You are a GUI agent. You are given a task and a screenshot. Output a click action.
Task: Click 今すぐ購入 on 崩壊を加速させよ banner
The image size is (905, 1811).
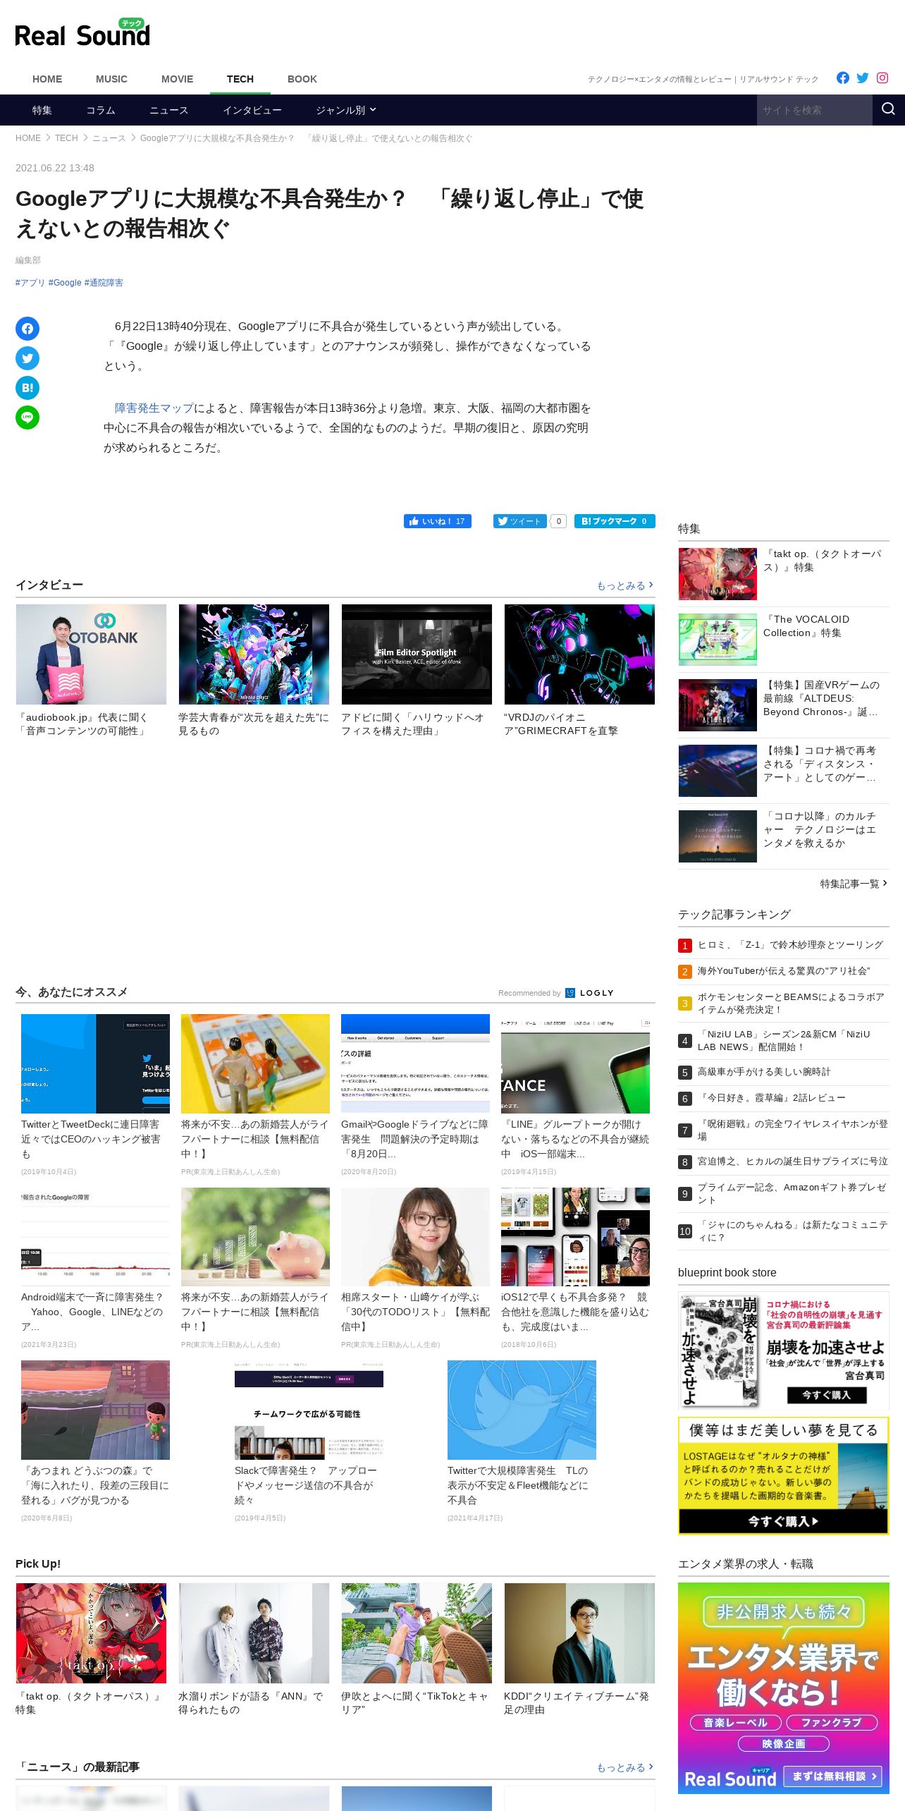tap(827, 1395)
